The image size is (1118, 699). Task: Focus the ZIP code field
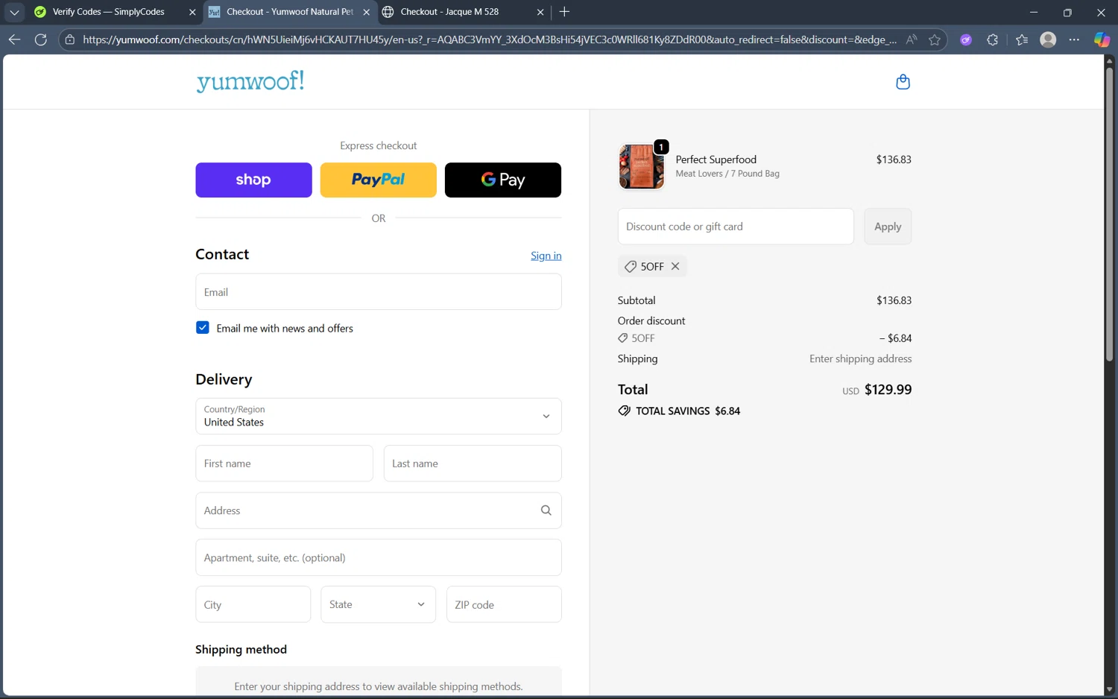[504, 604]
